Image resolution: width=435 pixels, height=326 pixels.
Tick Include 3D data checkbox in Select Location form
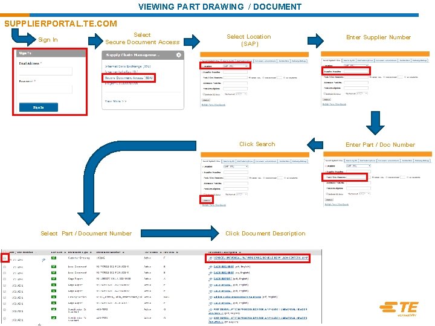pyautogui.click(x=204, y=94)
